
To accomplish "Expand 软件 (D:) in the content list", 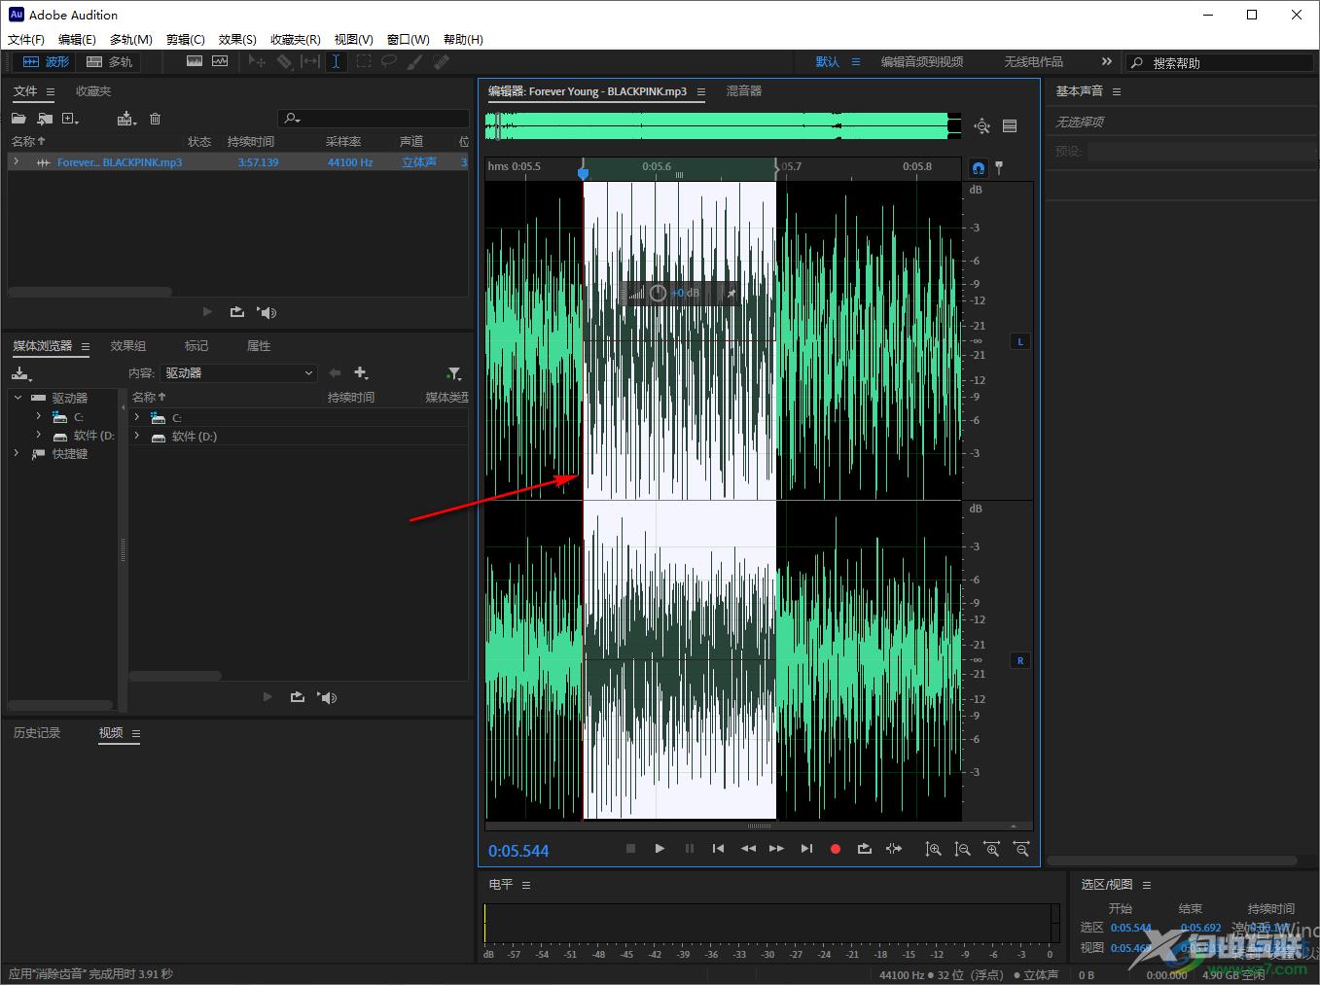I will point(137,437).
